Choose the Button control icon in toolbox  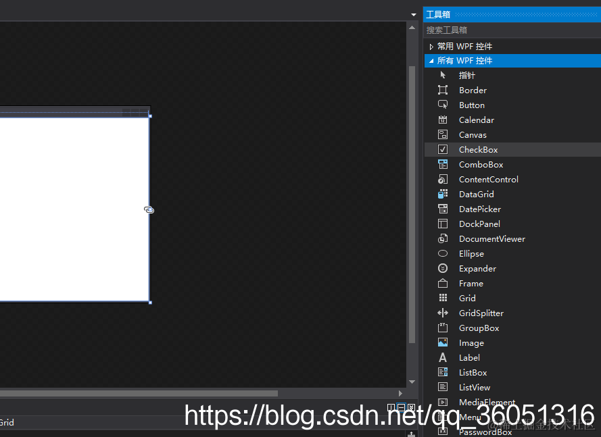(x=443, y=105)
